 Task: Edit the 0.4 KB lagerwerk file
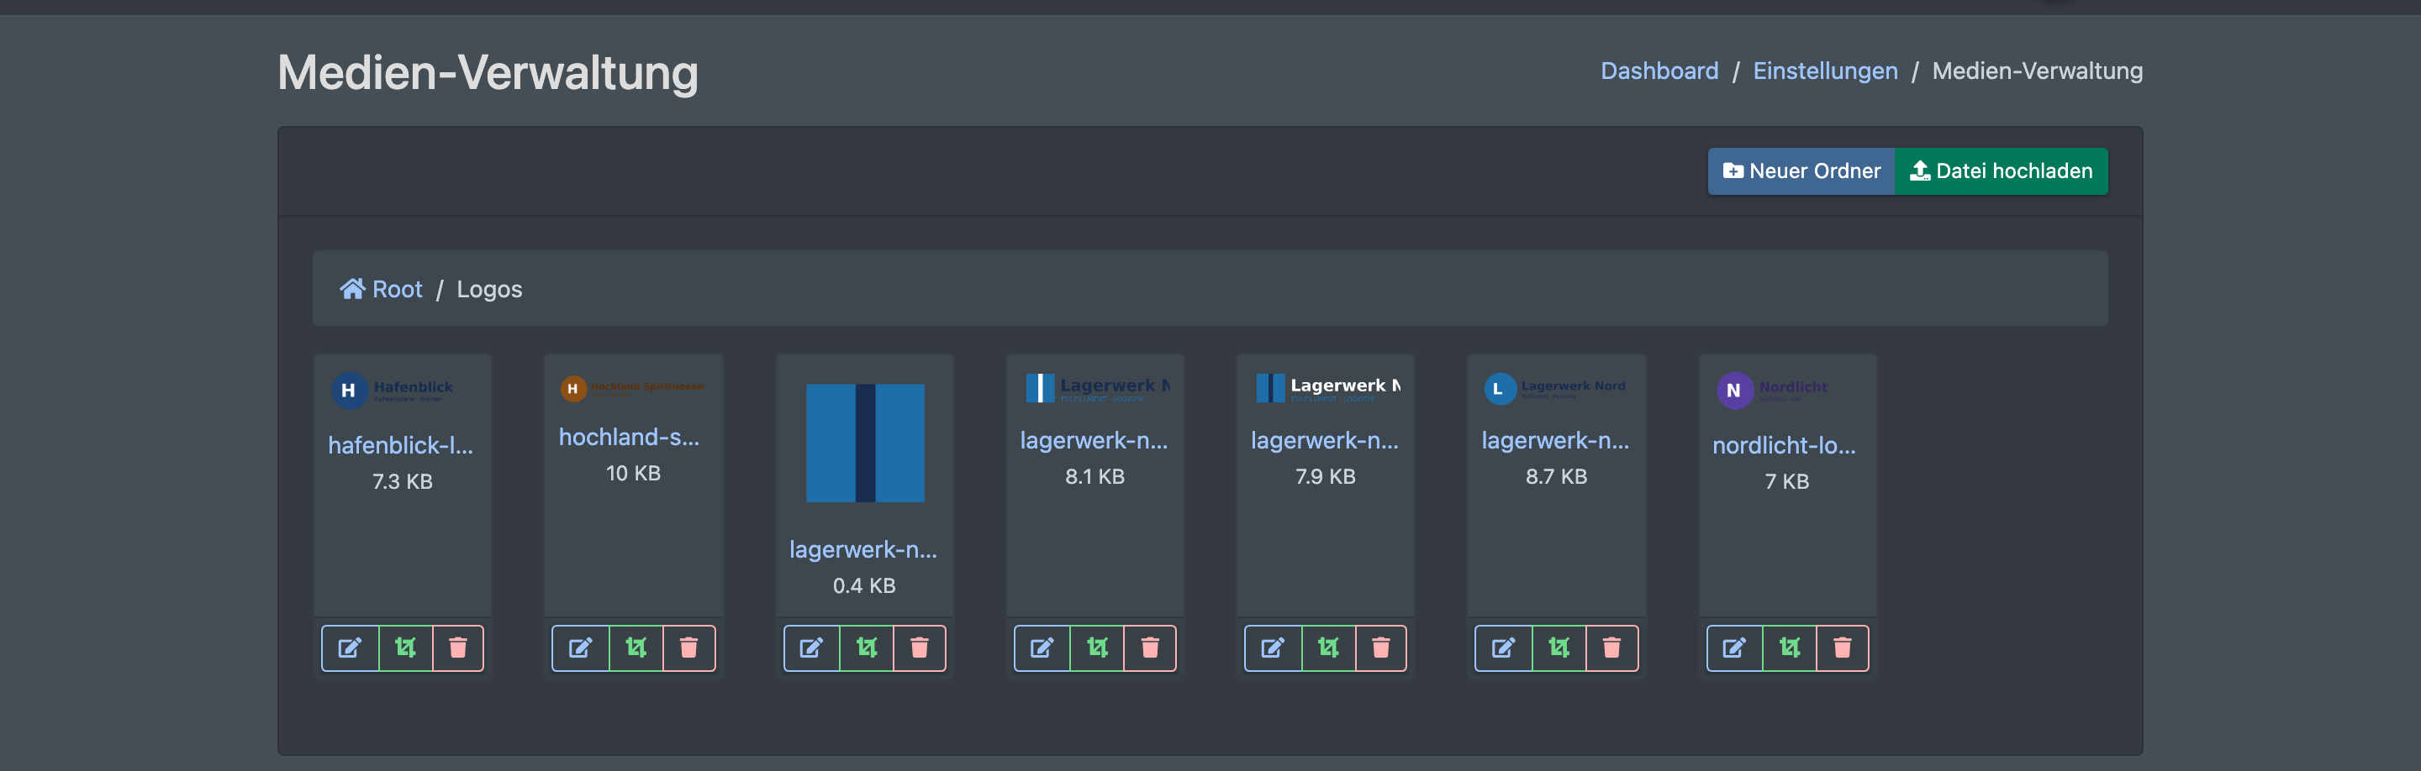coord(811,648)
